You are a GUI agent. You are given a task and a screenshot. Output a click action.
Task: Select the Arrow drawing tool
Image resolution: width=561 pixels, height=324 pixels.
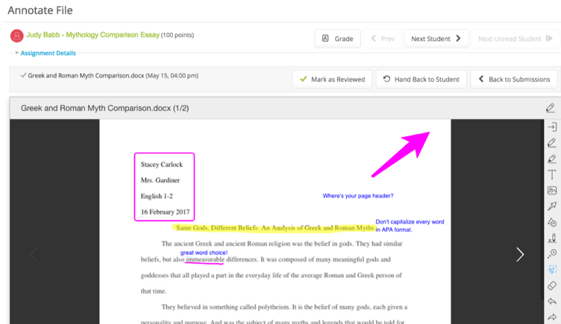coord(551,206)
